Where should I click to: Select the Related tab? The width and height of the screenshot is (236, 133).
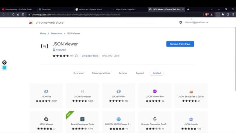point(157,73)
